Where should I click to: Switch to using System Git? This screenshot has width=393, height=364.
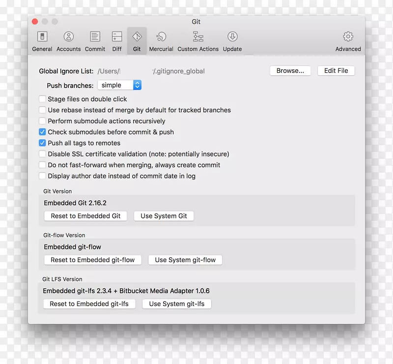[164, 215]
